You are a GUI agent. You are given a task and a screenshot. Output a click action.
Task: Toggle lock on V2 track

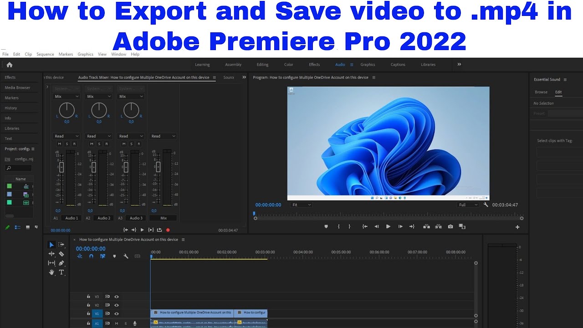coord(88,305)
